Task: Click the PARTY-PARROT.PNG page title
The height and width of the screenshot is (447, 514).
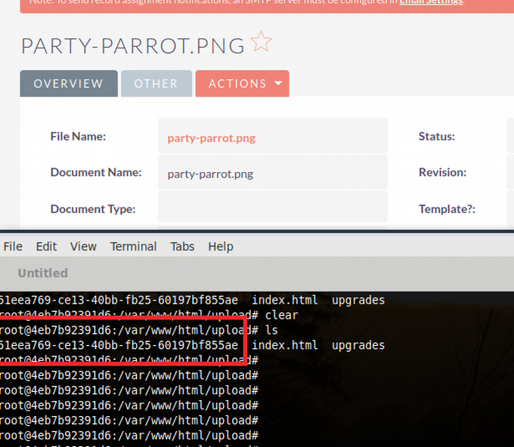Action: click(133, 45)
